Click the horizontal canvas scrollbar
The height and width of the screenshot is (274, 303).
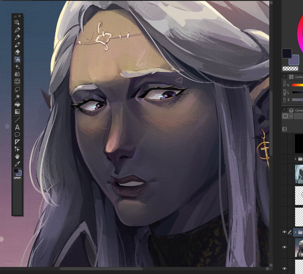pyautogui.click(x=101, y=269)
